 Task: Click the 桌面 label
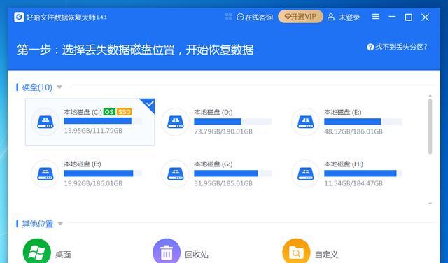(63, 254)
